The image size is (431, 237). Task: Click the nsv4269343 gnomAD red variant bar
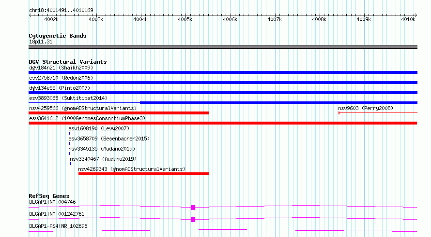coord(144,174)
